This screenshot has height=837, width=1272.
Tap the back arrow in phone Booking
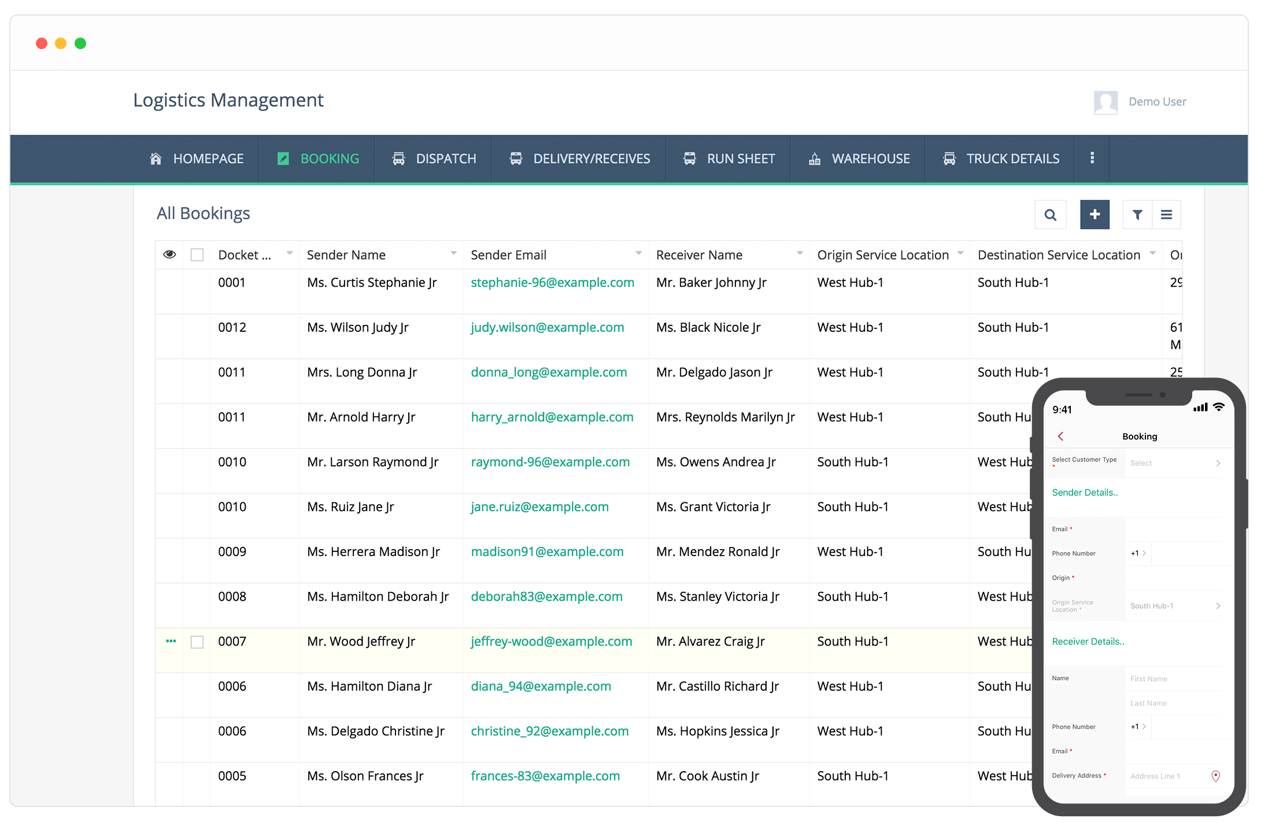(1060, 436)
